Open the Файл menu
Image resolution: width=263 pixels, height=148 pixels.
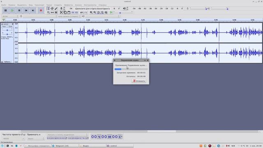(x=4, y=5)
